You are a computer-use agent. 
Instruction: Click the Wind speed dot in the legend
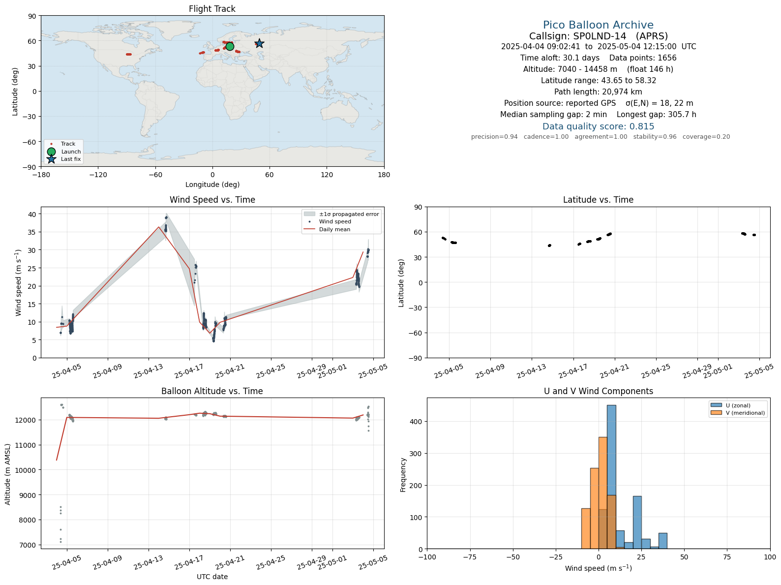tap(309, 221)
